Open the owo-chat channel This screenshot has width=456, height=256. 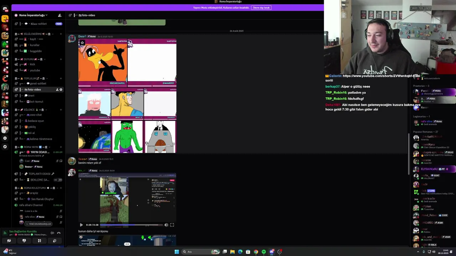click(38, 115)
